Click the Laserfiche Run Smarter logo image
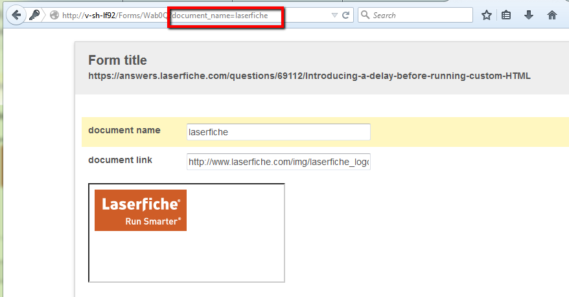The height and width of the screenshot is (297, 569). pyautogui.click(x=141, y=210)
